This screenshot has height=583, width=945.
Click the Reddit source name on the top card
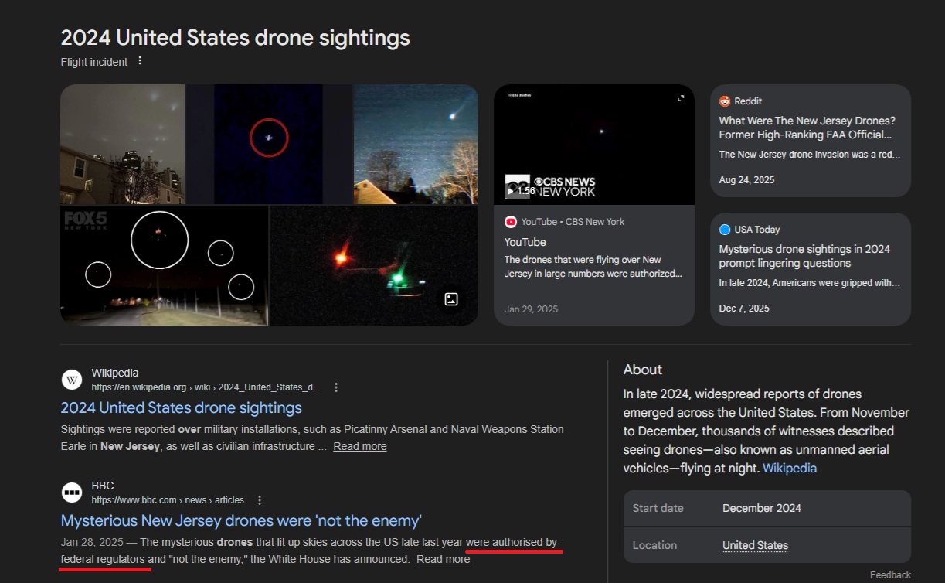point(748,101)
